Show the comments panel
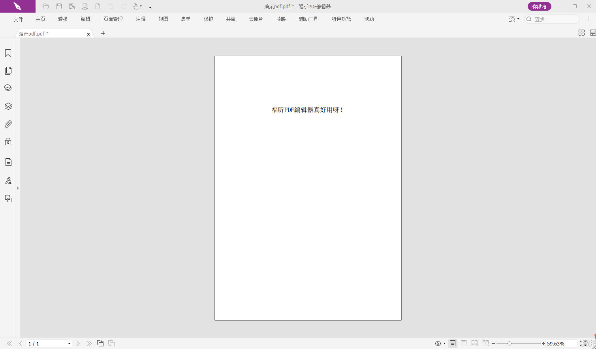The height and width of the screenshot is (349, 596). coord(8,88)
